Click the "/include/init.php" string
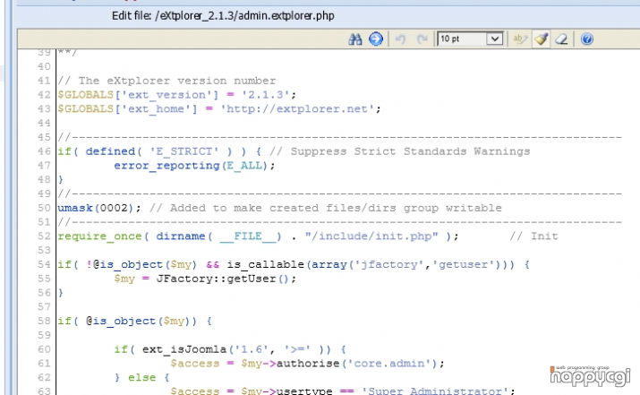The height and width of the screenshot is (395, 640). coord(371,236)
